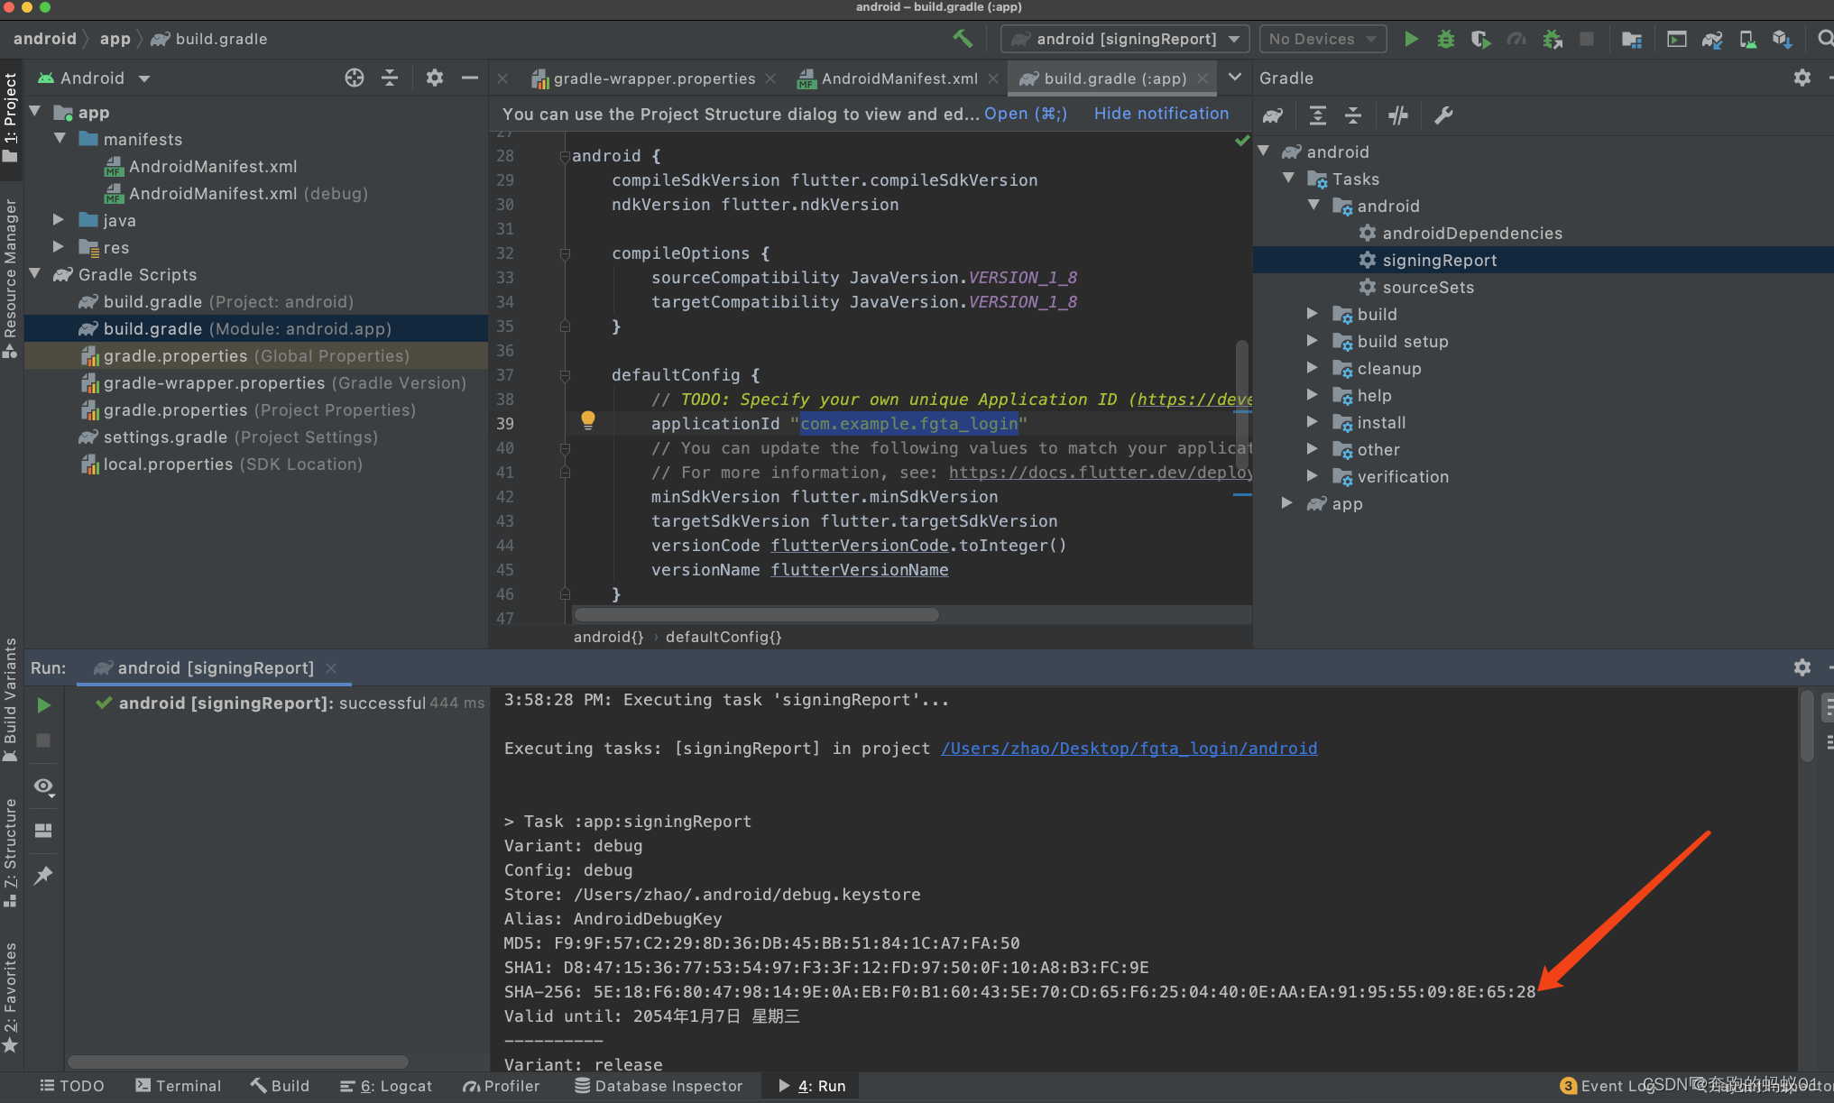Image resolution: width=1834 pixels, height=1103 pixels.
Task: Toggle Gradle offline mode icon
Action: (x=1398, y=115)
